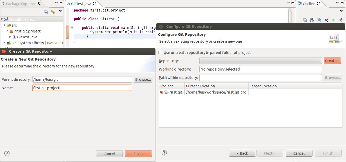The width and height of the screenshot is (346, 162).
Task: Select JRE System Library entry
Action: (35, 43)
